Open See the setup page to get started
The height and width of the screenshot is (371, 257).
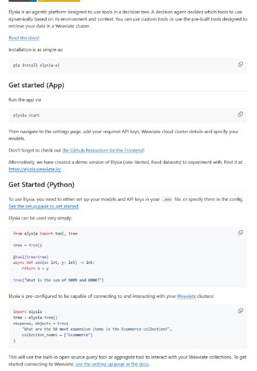point(44,206)
